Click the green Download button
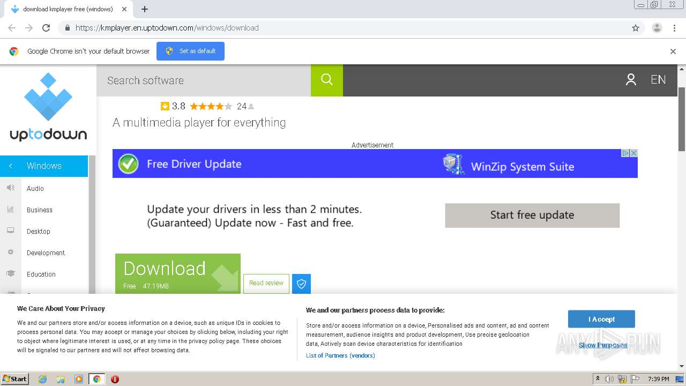This screenshot has height=386, width=686. pos(178,274)
